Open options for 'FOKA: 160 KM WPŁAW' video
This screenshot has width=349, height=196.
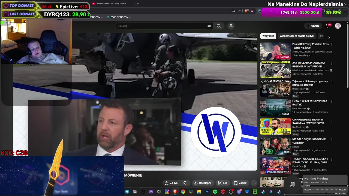coord(332,101)
